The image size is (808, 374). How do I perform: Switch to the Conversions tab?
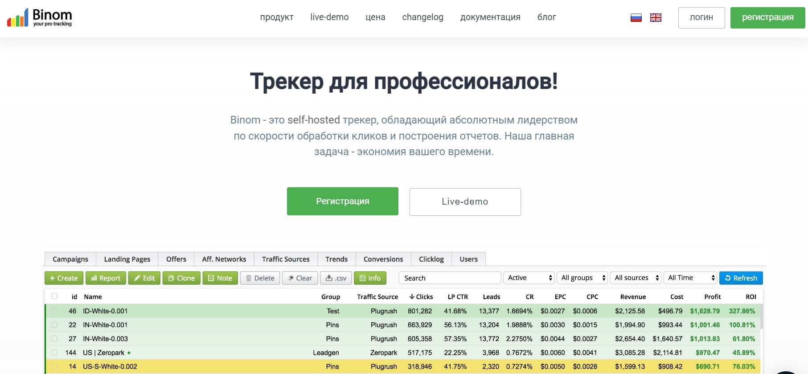[x=383, y=259]
